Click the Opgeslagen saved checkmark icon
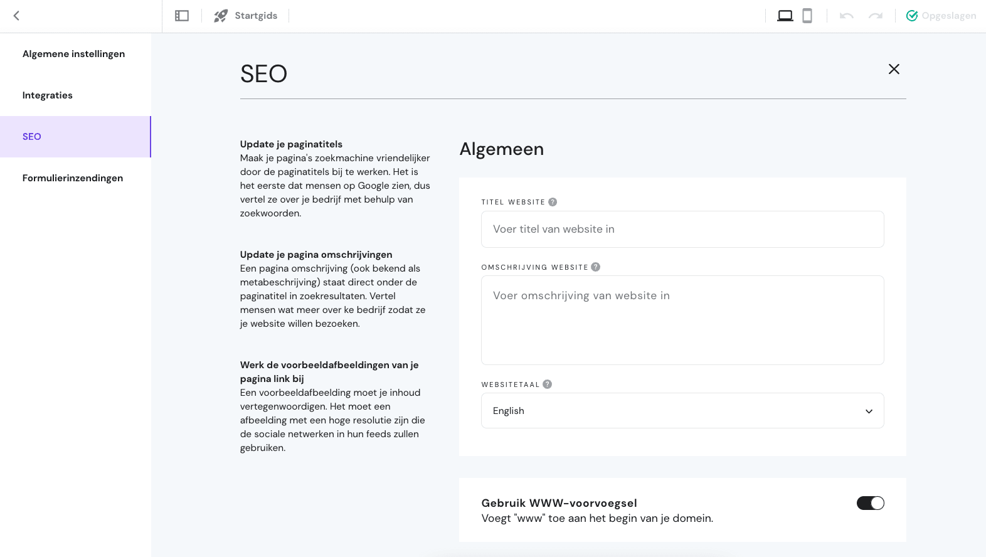The image size is (986, 557). (912, 16)
